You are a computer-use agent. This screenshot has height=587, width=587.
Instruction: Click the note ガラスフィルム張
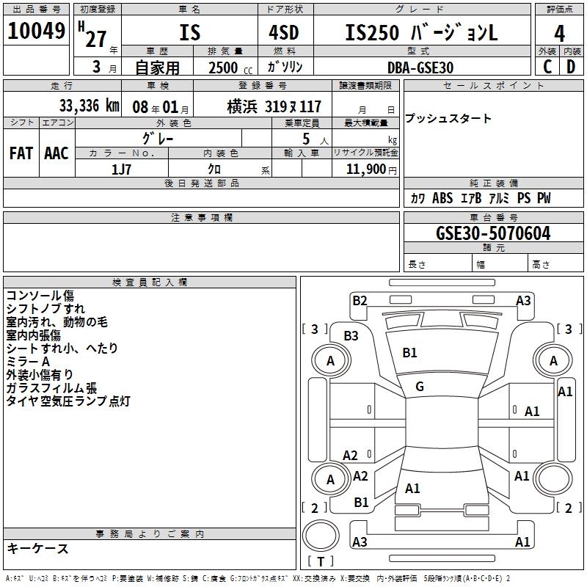click(x=51, y=388)
